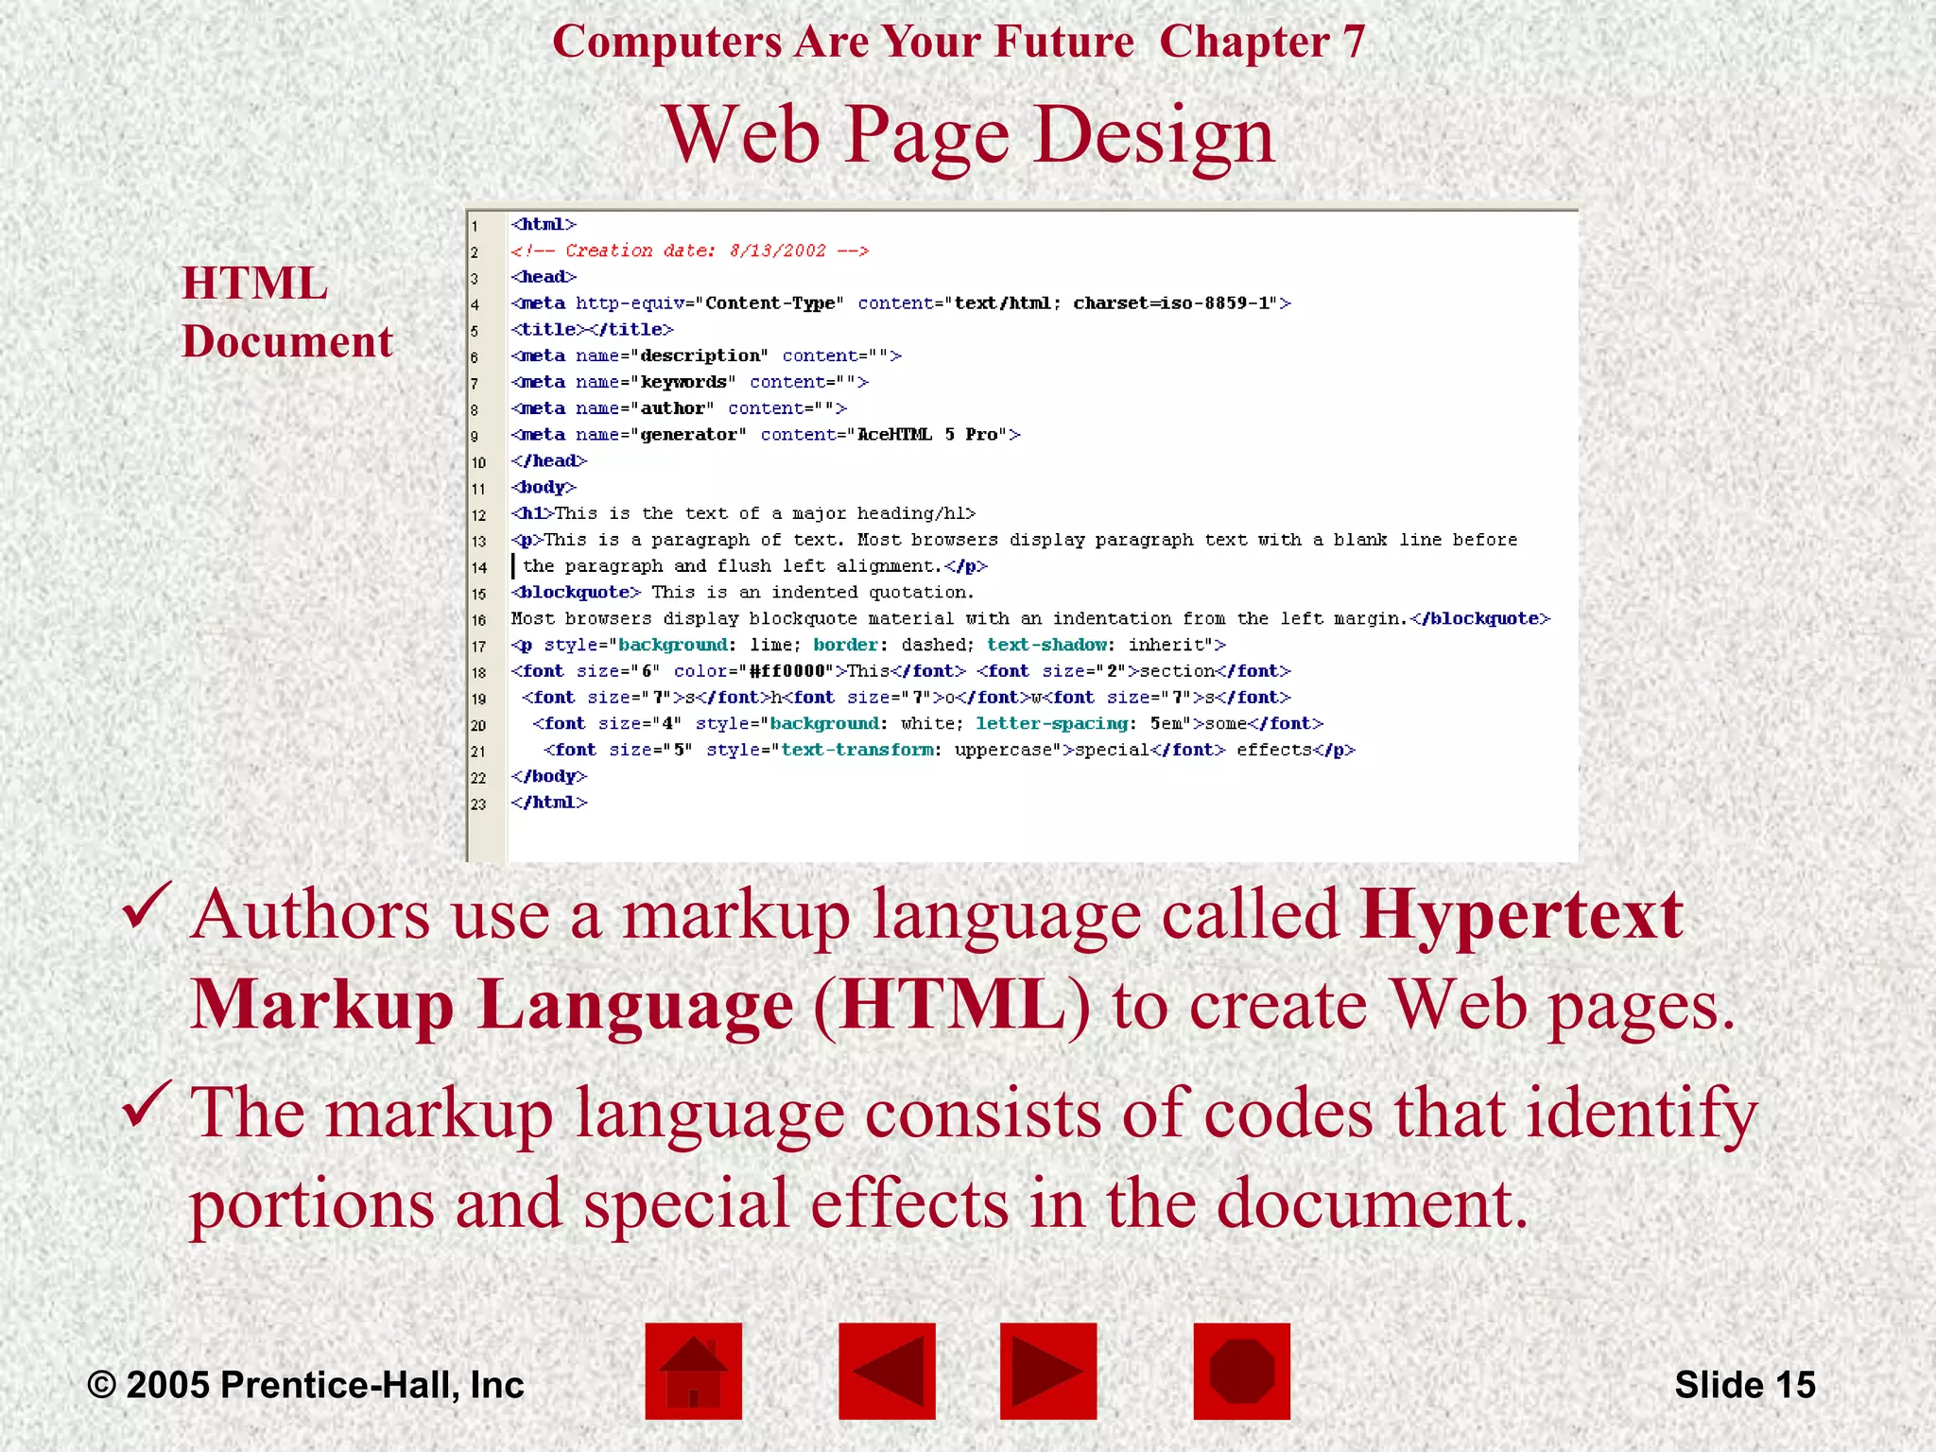
Task: Click the meta 'generator' AceHTML 5 Pro line
Action: click(766, 434)
